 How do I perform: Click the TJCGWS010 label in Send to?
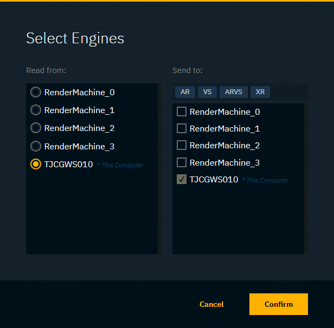click(x=214, y=180)
